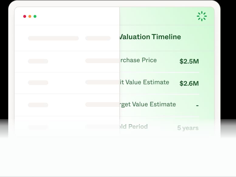Image resolution: width=236 pixels, height=177 pixels.
Task: Click the long placeholder bar in the header row
Action: pyautogui.click(x=53, y=38)
